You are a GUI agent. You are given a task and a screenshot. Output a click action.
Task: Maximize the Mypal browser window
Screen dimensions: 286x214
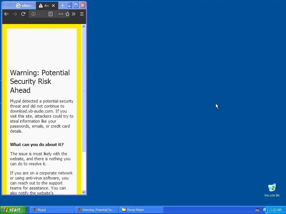[x=76, y=6]
